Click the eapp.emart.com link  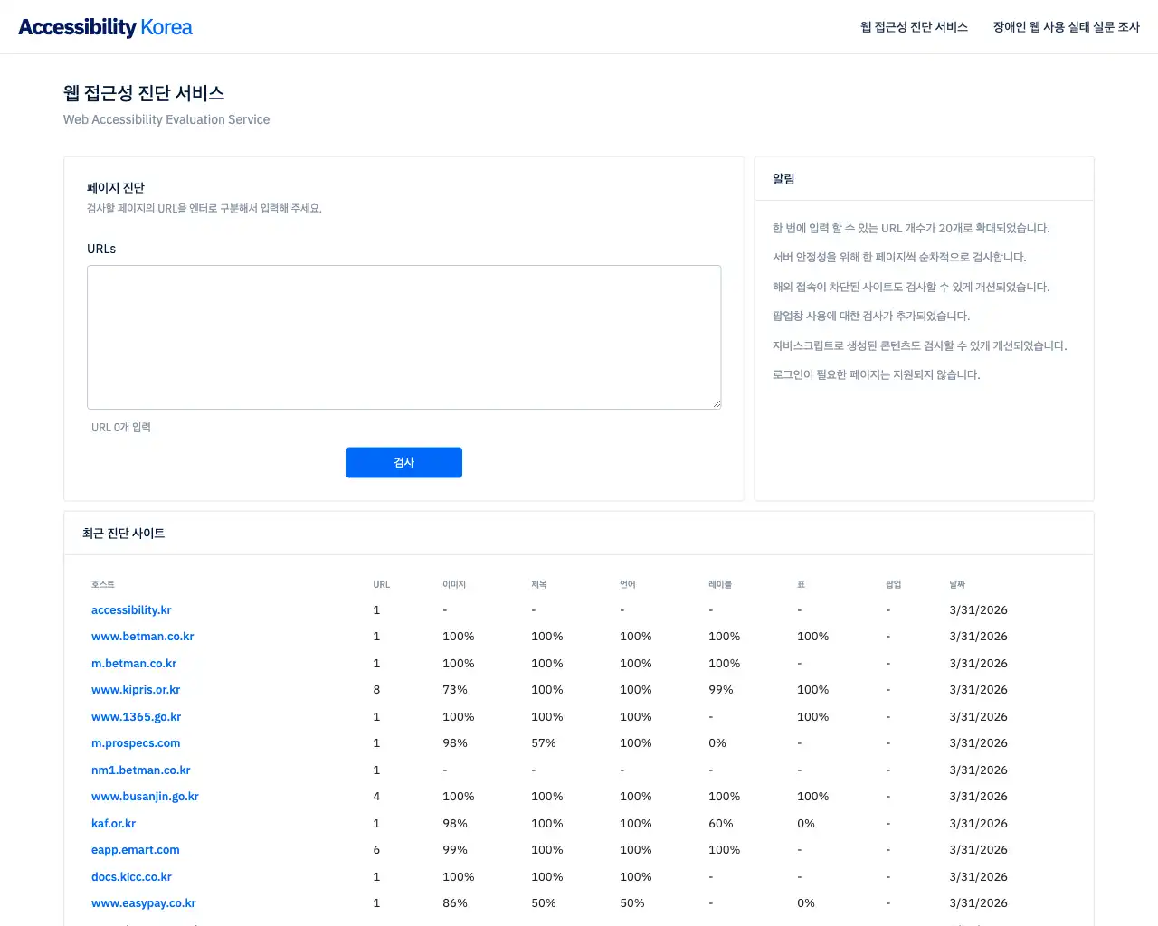point(135,850)
